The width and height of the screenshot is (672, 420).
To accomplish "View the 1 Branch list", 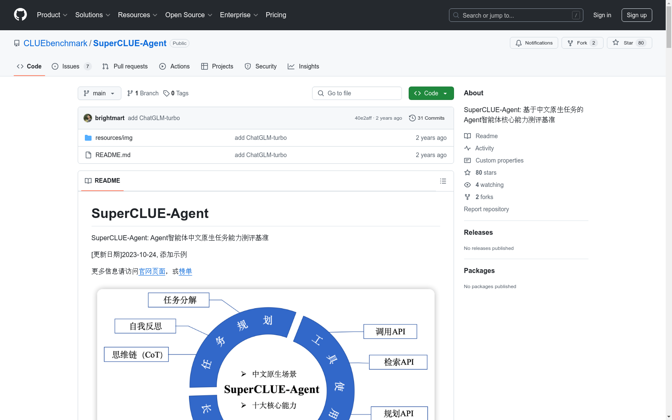I will point(143,93).
